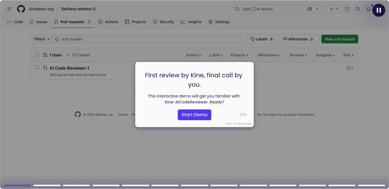Open notifications via the inbox icon
Screen dimensions: 389x189
368,9
